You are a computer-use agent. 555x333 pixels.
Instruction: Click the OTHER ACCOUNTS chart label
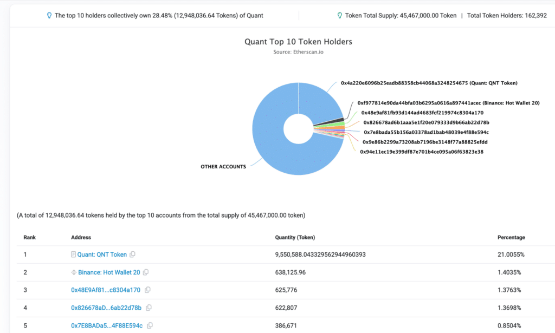click(223, 167)
